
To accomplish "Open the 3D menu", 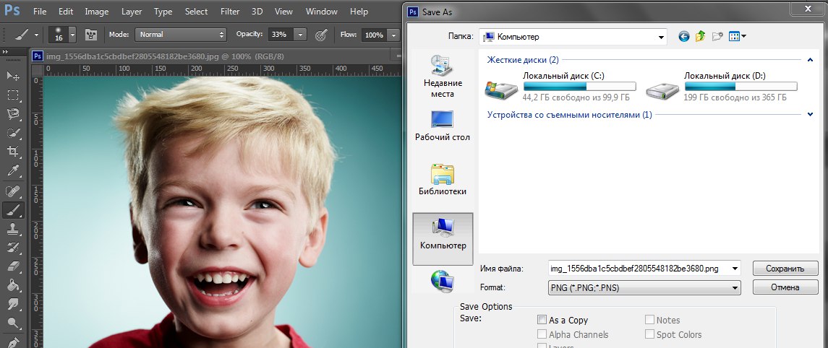I will (257, 11).
